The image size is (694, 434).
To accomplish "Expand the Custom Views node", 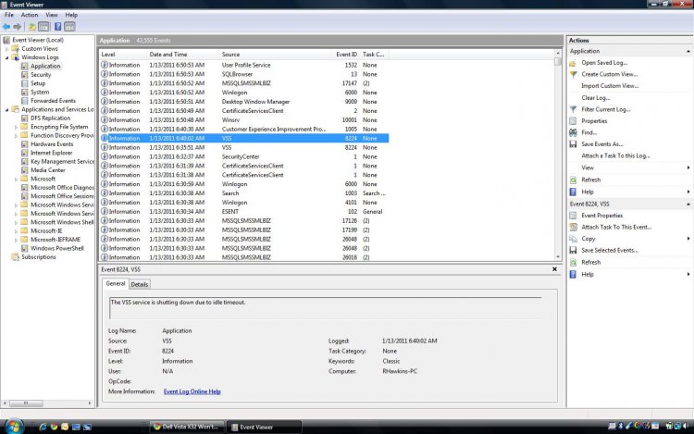I will (x=7, y=49).
